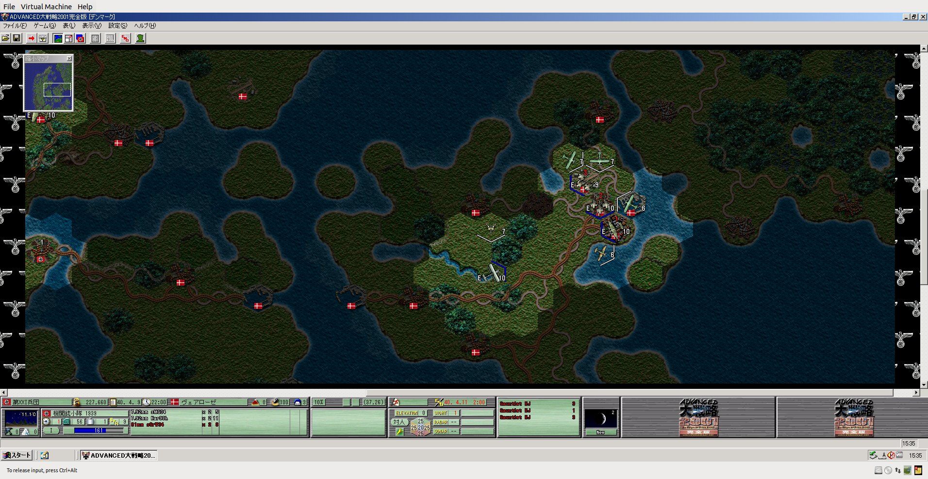
Task: Open the ゲーム(G) menu
Action: coord(44,26)
